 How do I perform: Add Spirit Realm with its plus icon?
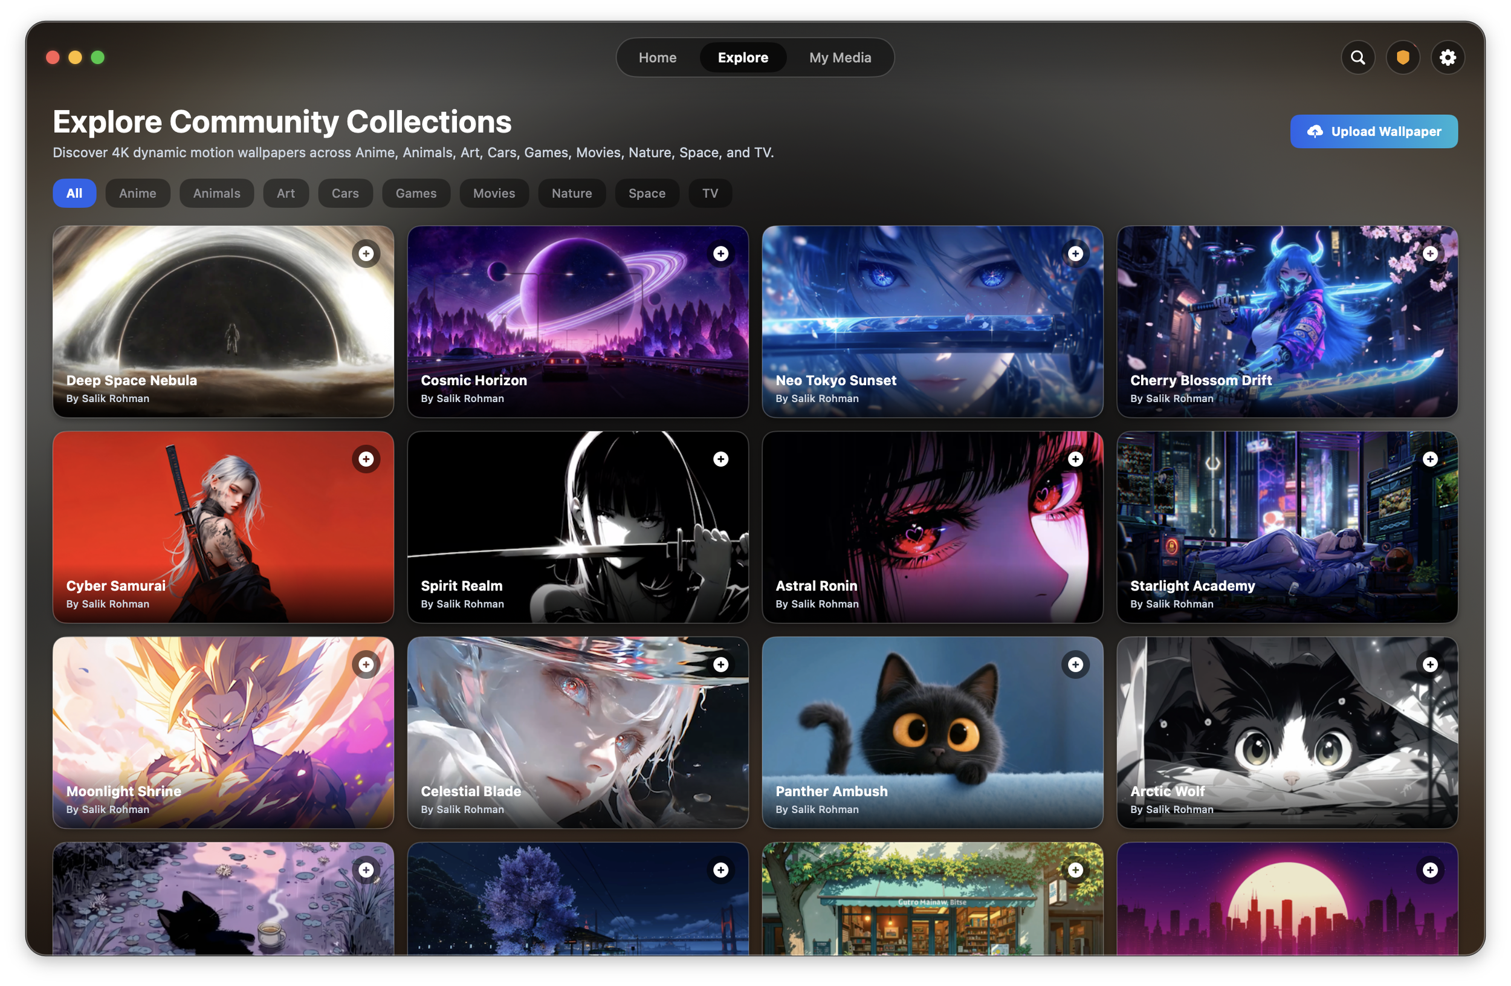tap(720, 459)
